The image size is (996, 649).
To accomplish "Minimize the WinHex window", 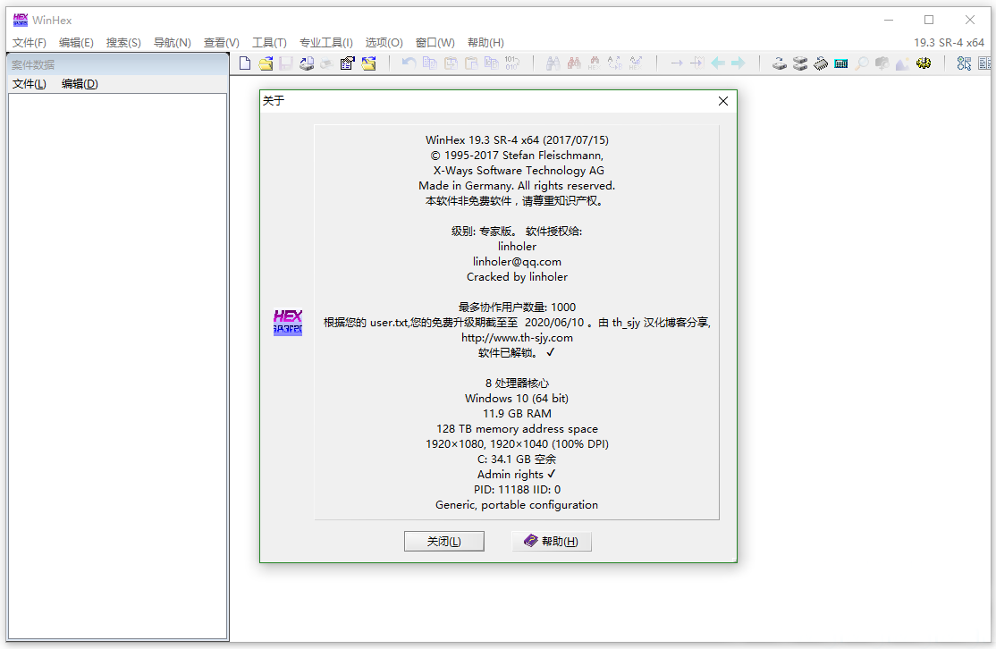I will pos(889,20).
